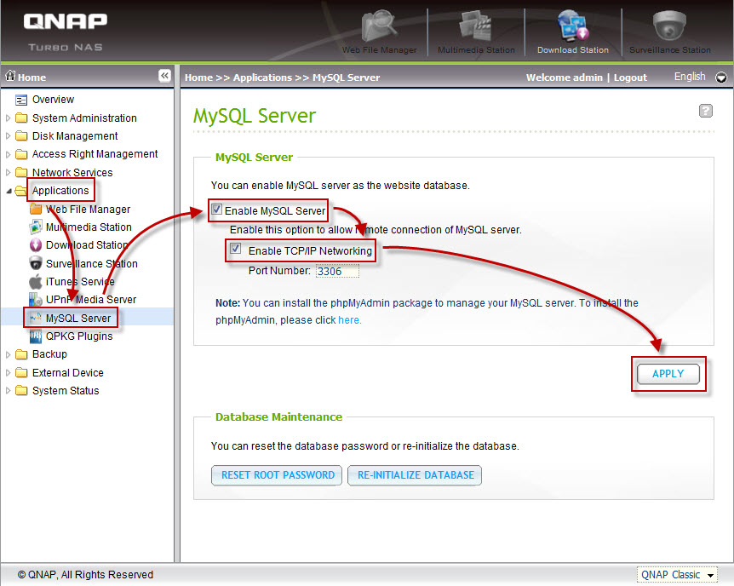Click the Overview page icon

[21, 100]
